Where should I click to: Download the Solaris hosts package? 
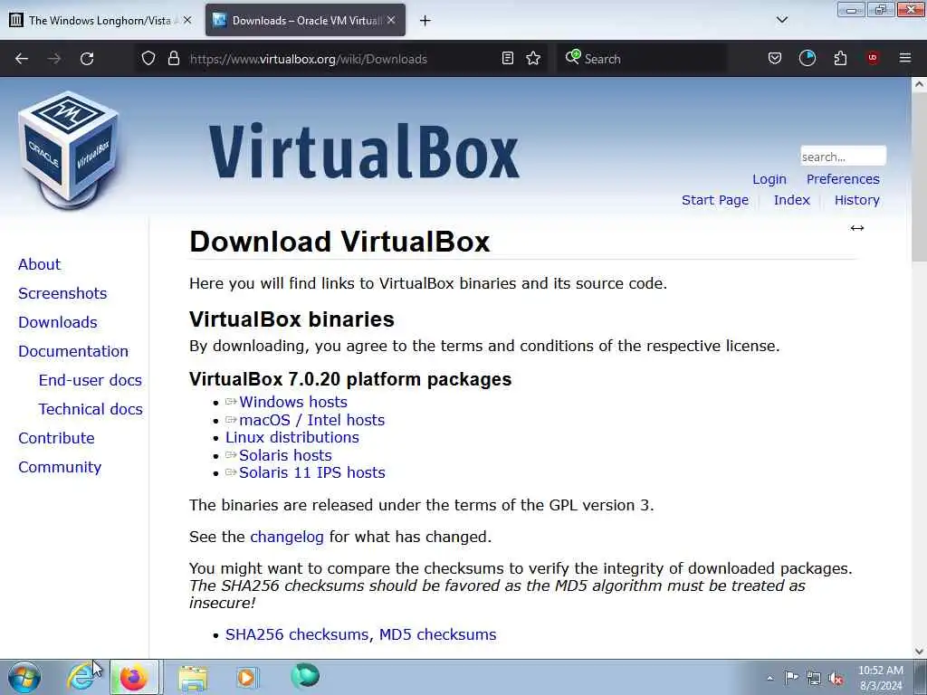(x=285, y=455)
